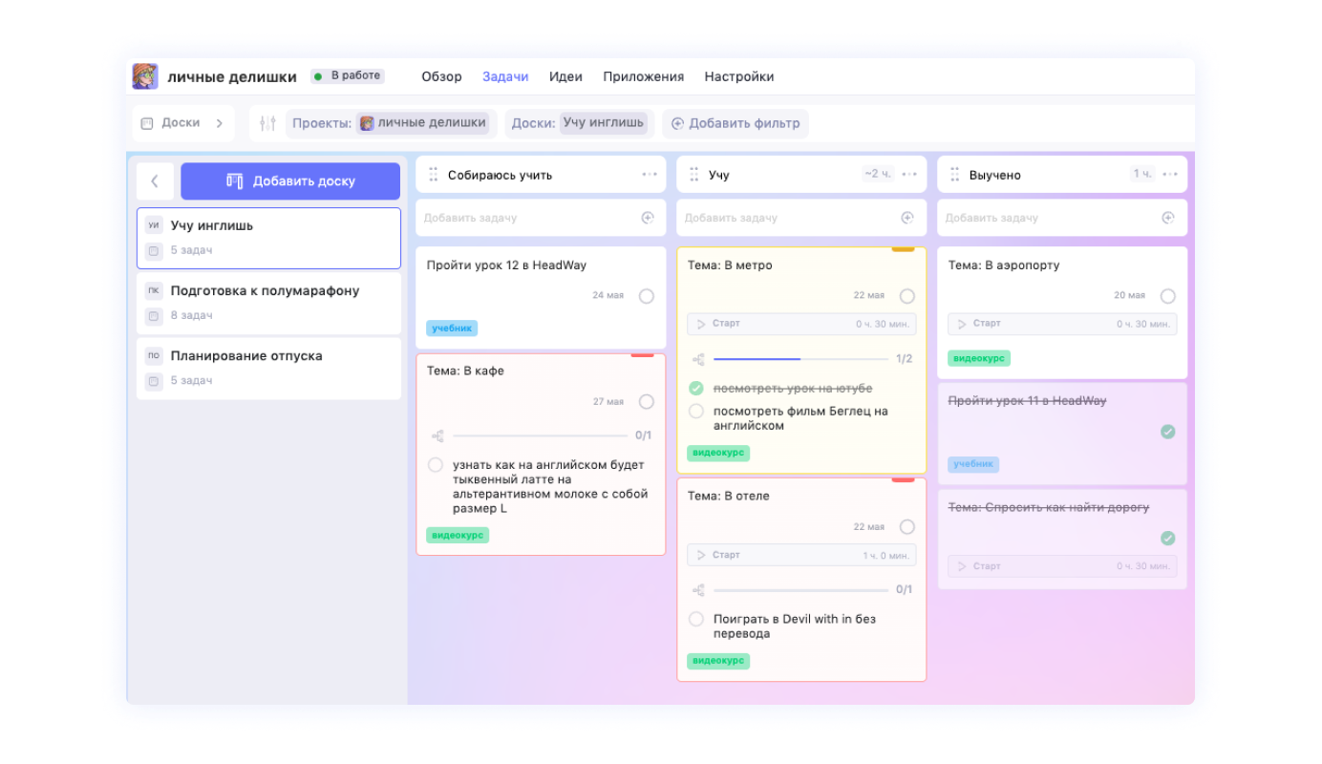The width and height of the screenshot is (1322, 764).
Task: Click progress bar in Тема: В метро card
Action: tap(800, 359)
